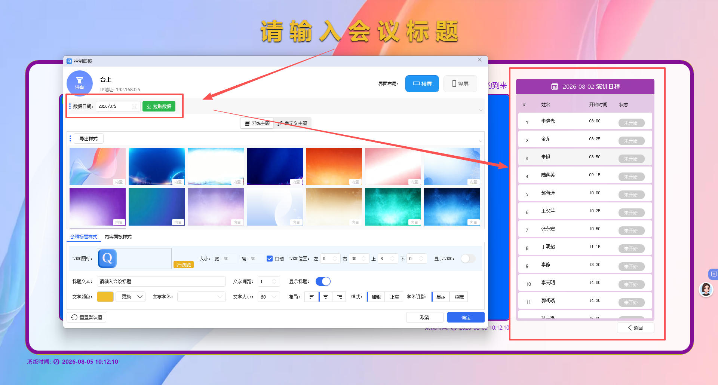Close the 控制面板 dialog
718x385 pixels.
(x=480, y=60)
